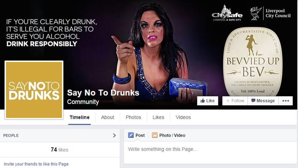Switch to the Timeline tab
This screenshot has height=168, width=298.
(x=80, y=117)
